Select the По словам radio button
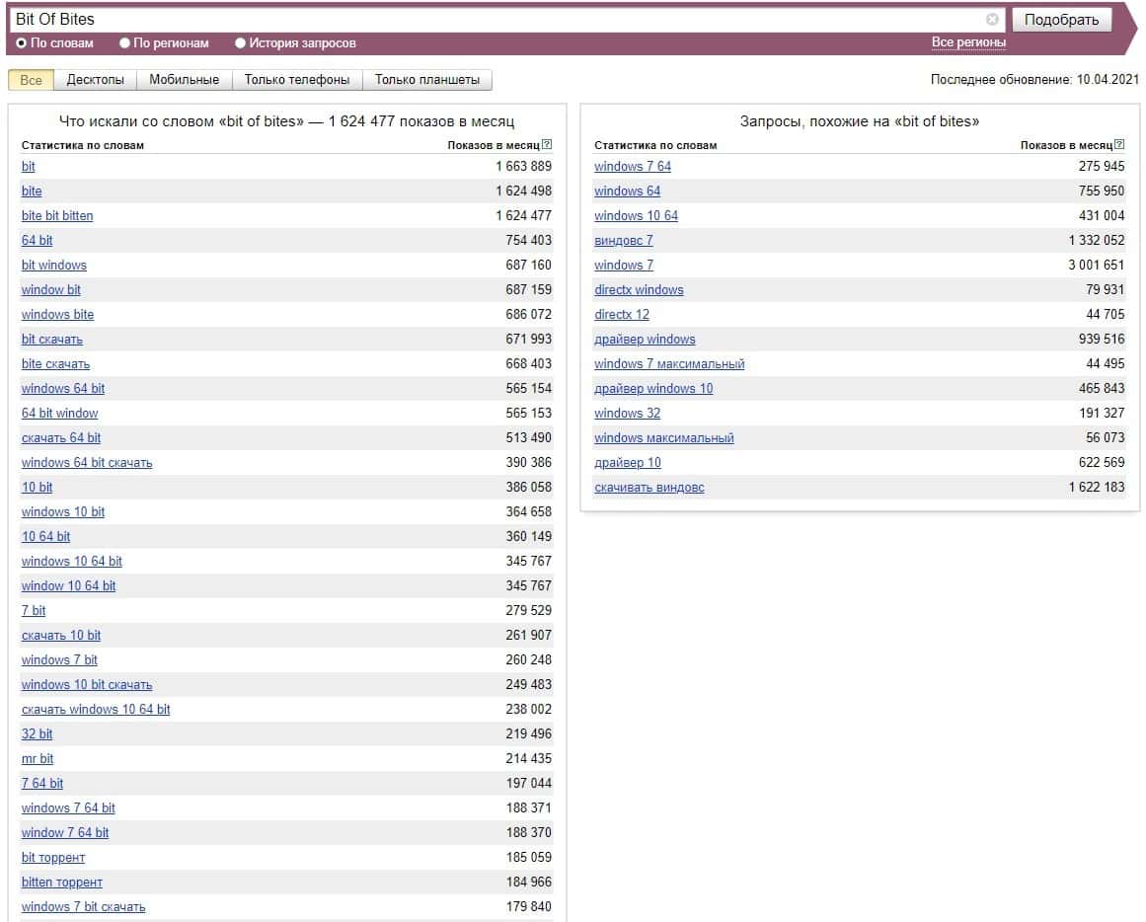 [x=22, y=43]
